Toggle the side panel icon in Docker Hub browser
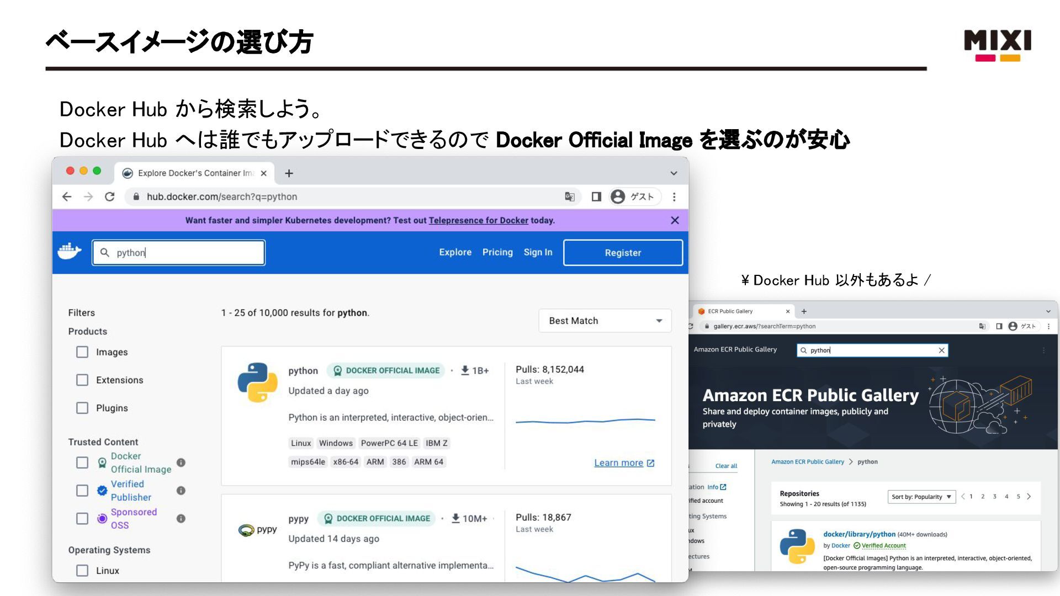 tap(596, 196)
